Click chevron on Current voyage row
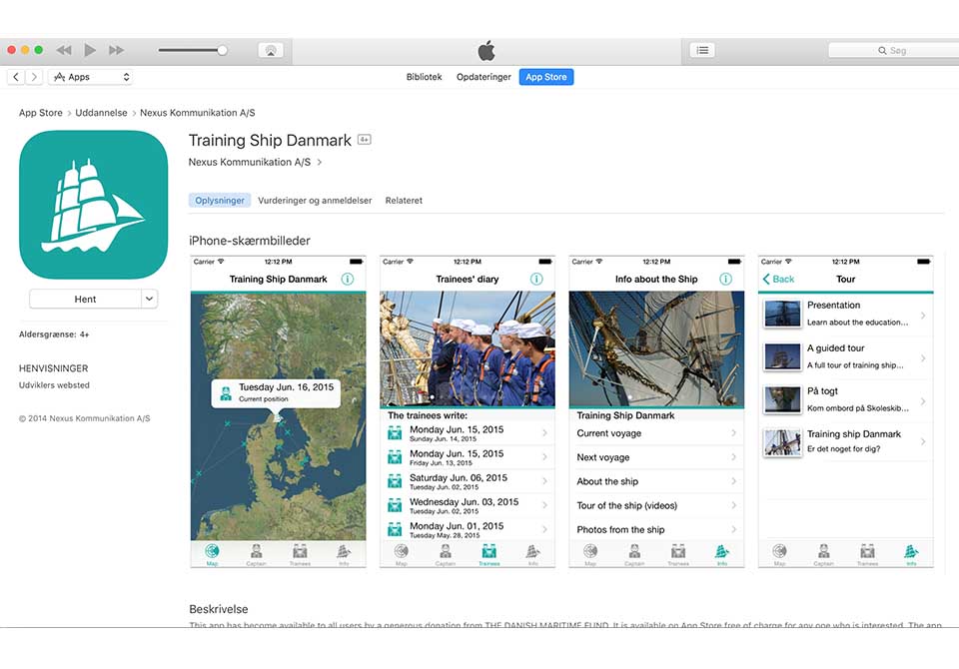 point(734,433)
